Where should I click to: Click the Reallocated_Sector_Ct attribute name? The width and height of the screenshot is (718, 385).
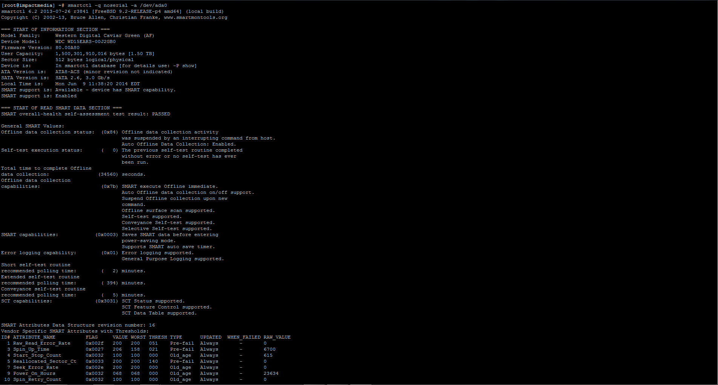point(45,362)
